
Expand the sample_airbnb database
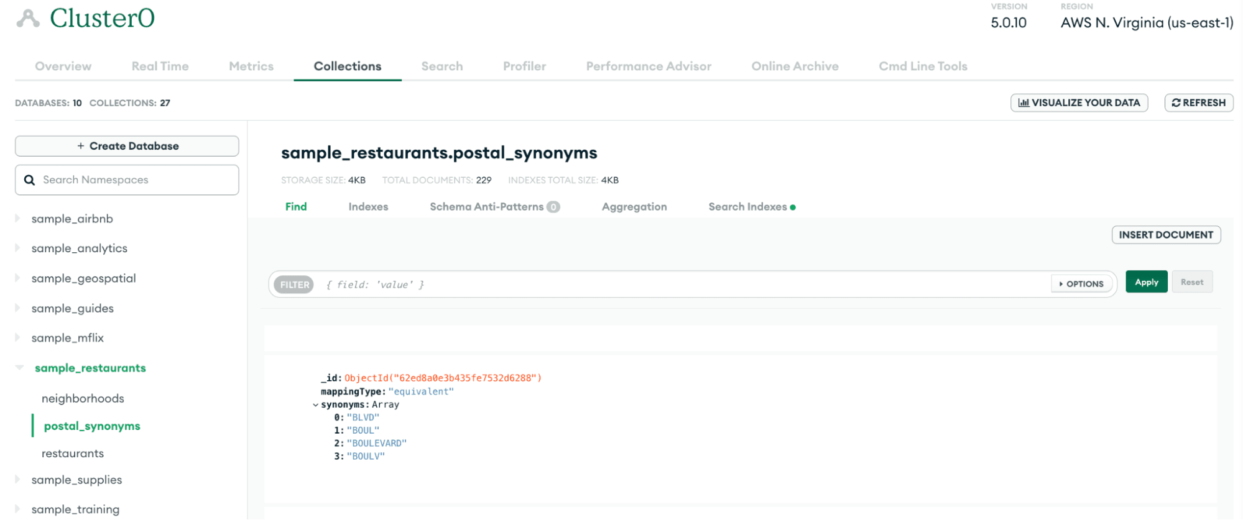(18, 219)
